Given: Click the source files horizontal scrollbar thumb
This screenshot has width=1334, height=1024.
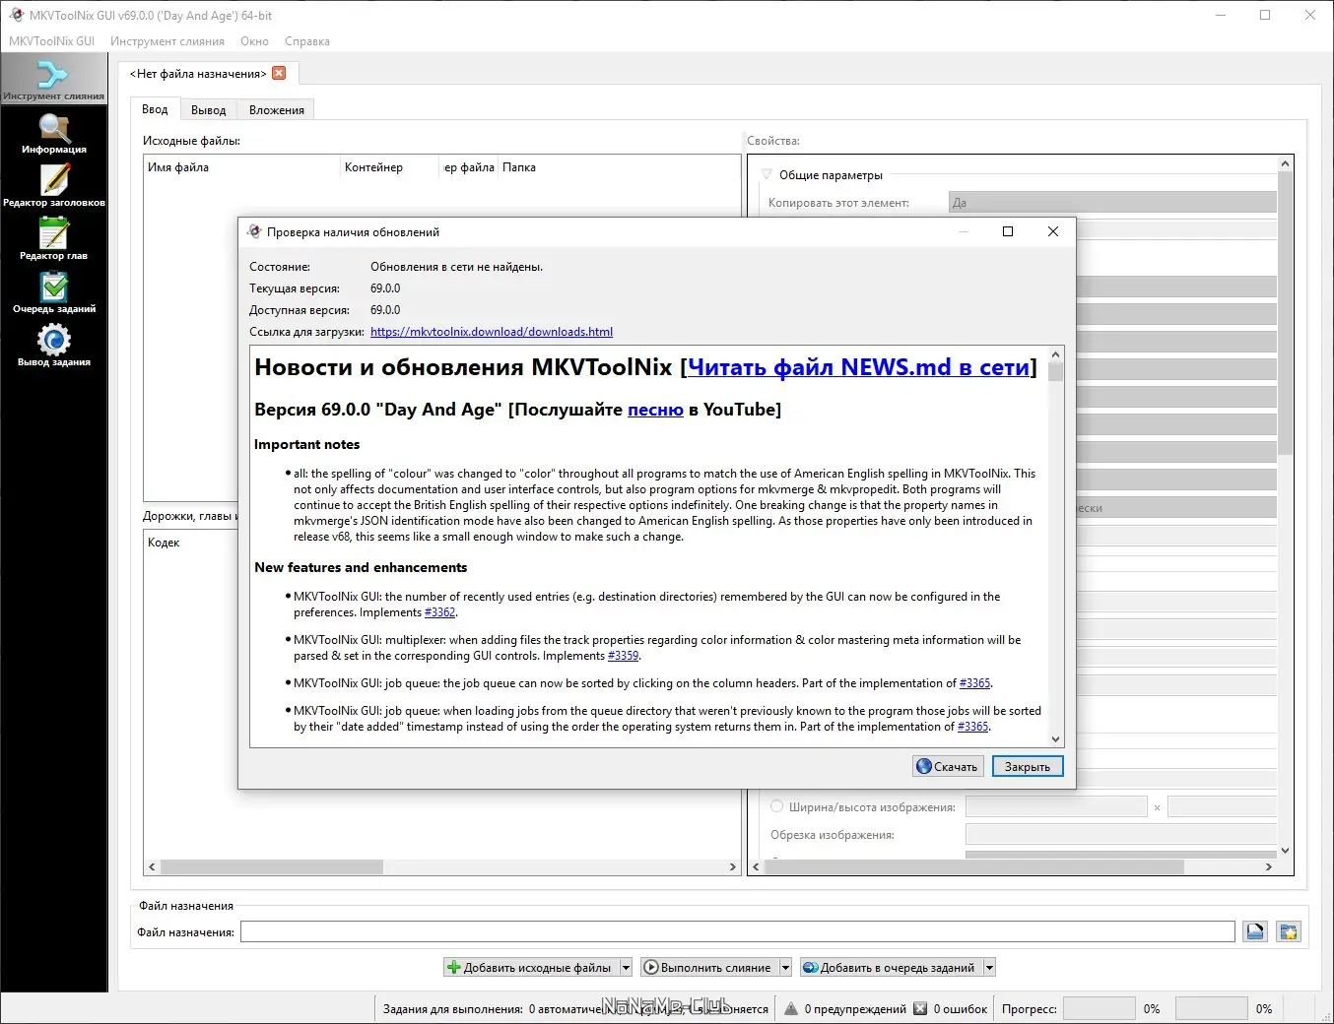Looking at the screenshot, I should [272, 867].
